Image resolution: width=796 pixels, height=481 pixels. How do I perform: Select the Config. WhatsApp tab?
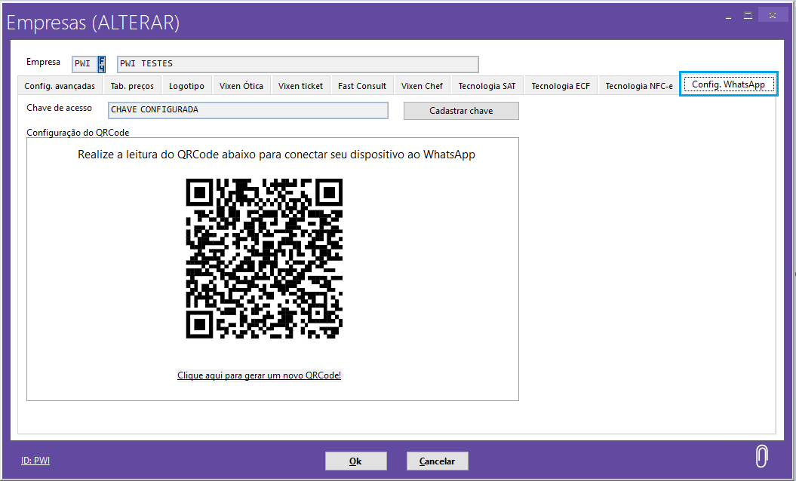728,84
